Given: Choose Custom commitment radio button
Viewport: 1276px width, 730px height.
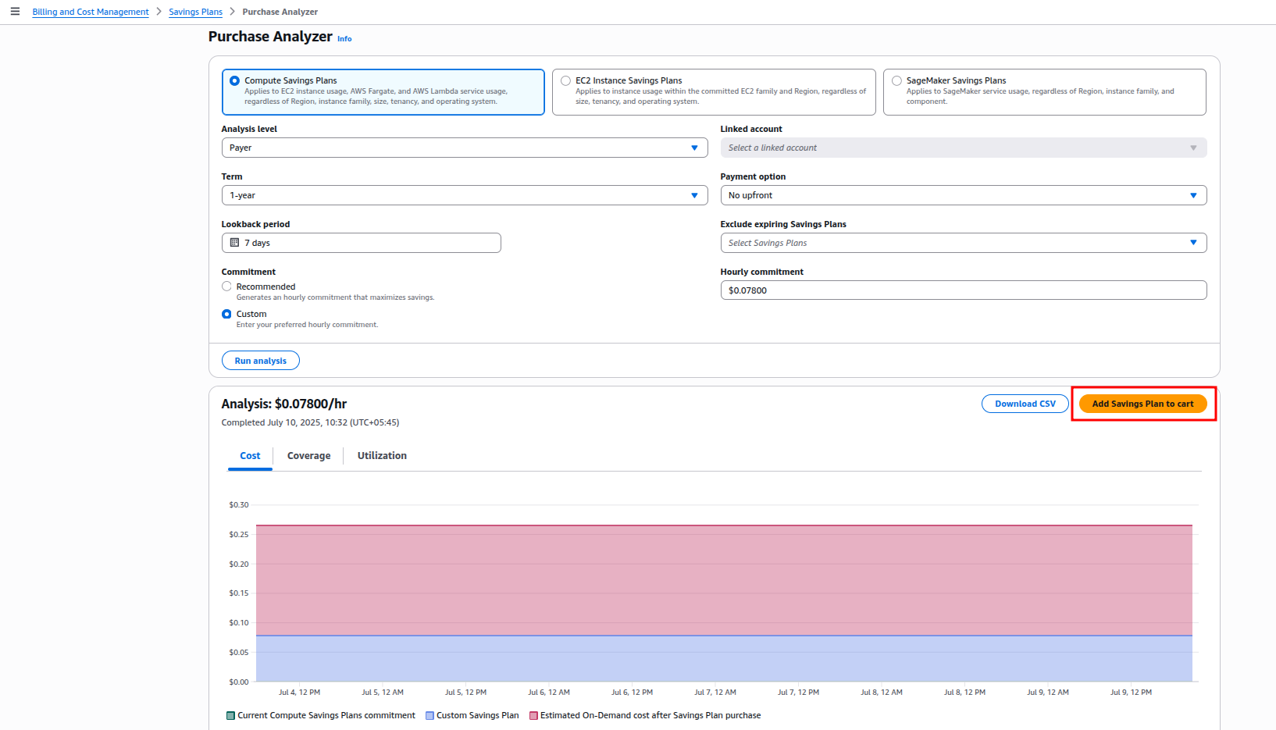Looking at the screenshot, I should pos(226,314).
